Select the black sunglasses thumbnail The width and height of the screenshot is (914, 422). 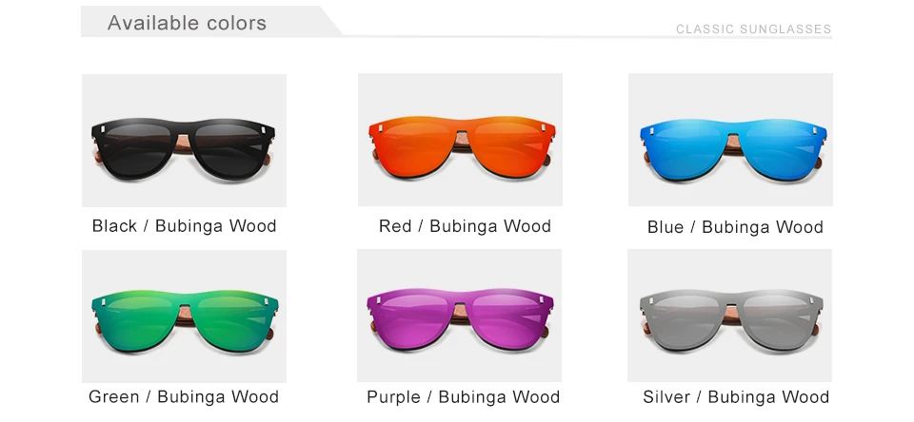(184, 141)
